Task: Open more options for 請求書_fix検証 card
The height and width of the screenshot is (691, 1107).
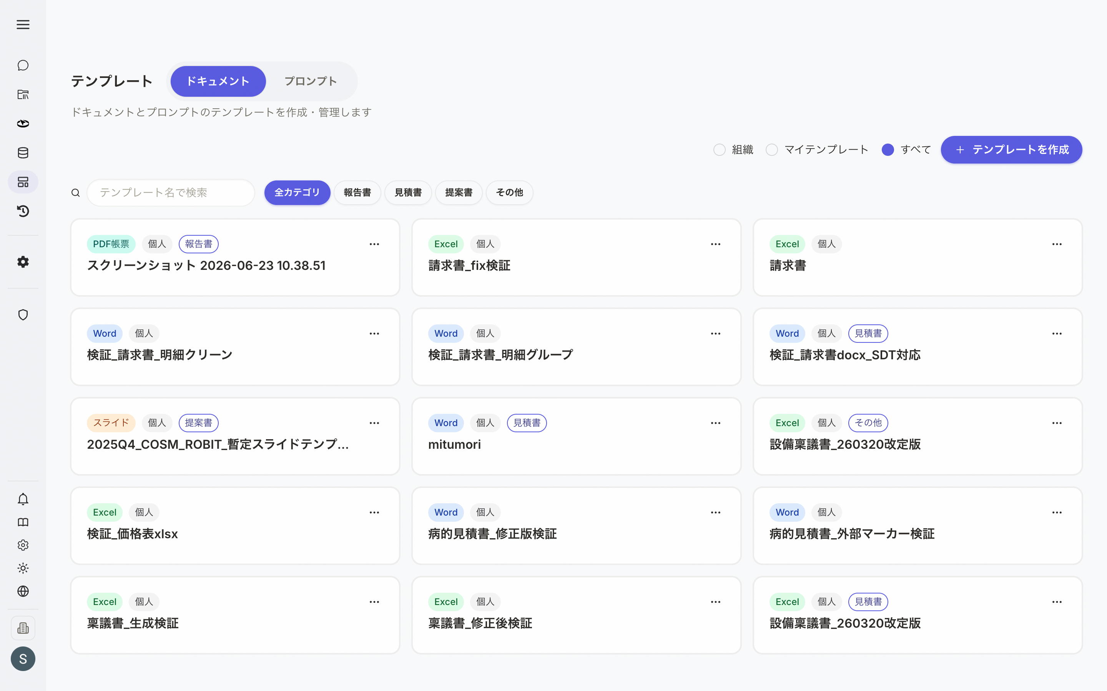Action: pyautogui.click(x=715, y=244)
